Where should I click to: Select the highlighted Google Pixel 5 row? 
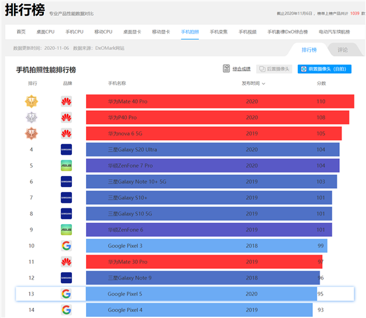[x=185, y=294]
